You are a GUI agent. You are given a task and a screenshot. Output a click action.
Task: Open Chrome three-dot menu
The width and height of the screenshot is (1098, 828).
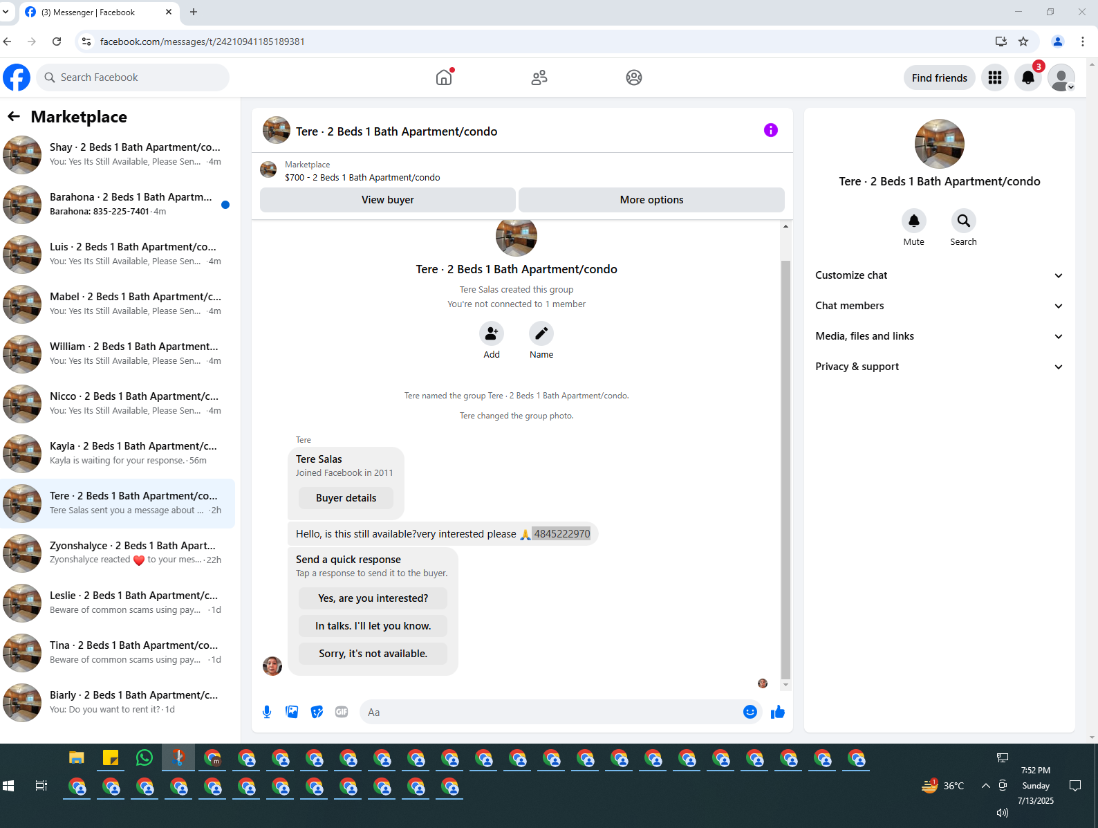(x=1083, y=42)
